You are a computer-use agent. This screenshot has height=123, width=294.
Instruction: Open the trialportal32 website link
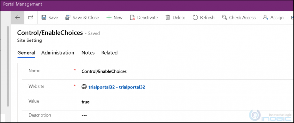pos(117,87)
